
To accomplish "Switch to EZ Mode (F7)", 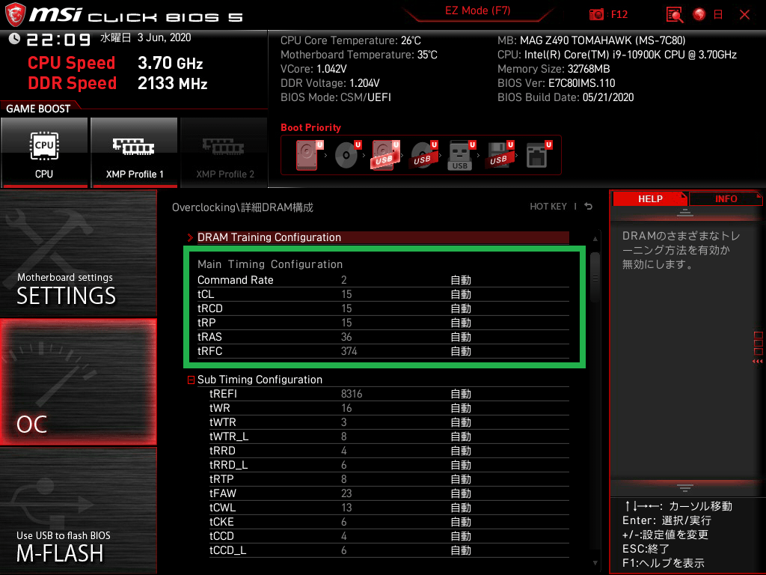I will coord(478,10).
